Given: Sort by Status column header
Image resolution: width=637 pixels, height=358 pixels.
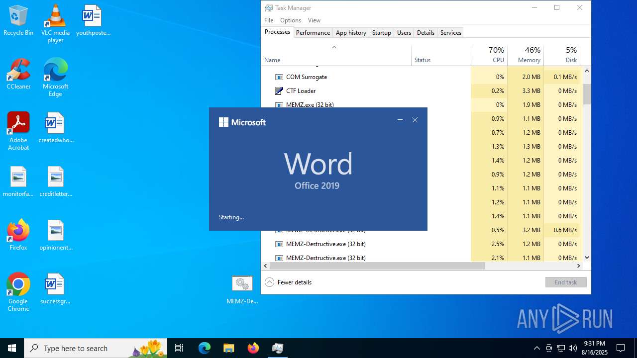Looking at the screenshot, I should (441, 55).
